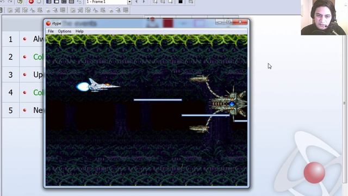This screenshot has height=196, width=348.
Task: Select event line number 2
Action: click(10, 57)
